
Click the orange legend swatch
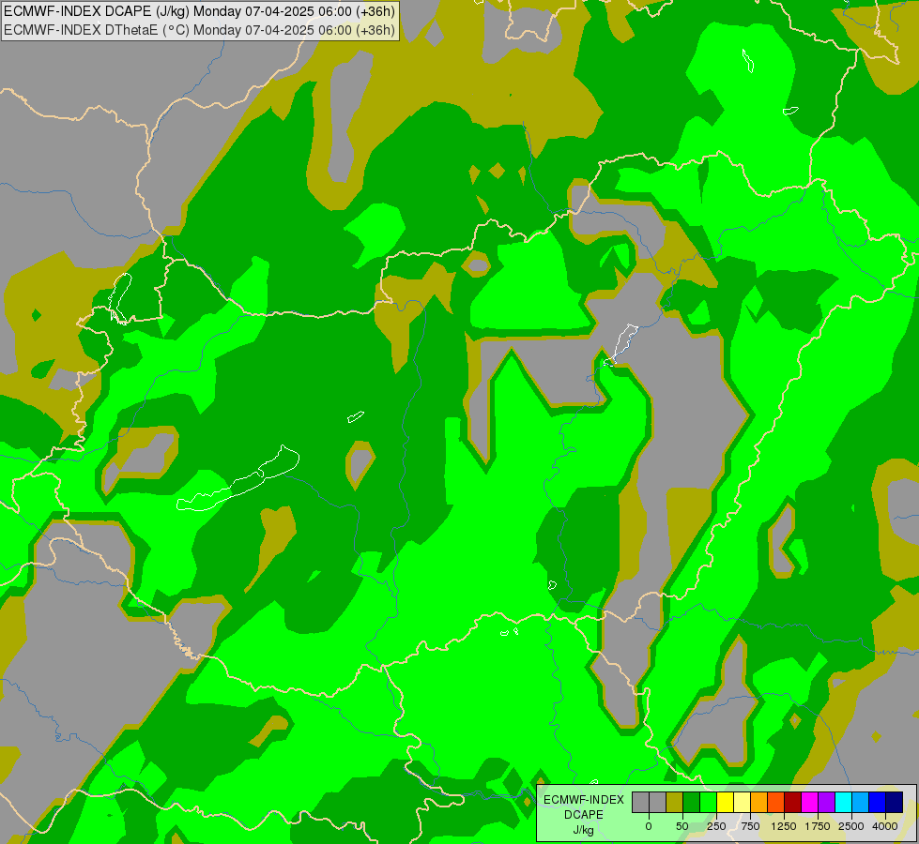pyautogui.click(x=759, y=802)
